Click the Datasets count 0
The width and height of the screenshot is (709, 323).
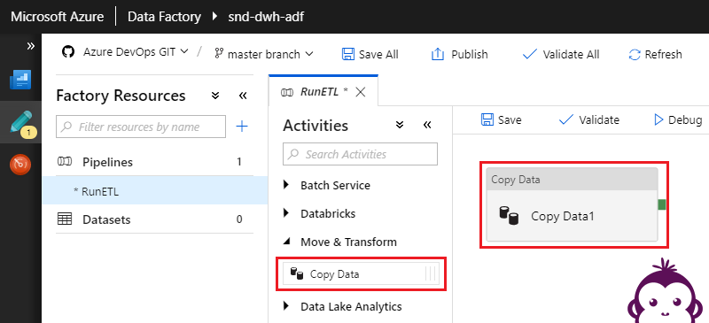pyautogui.click(x=239, y=219)
